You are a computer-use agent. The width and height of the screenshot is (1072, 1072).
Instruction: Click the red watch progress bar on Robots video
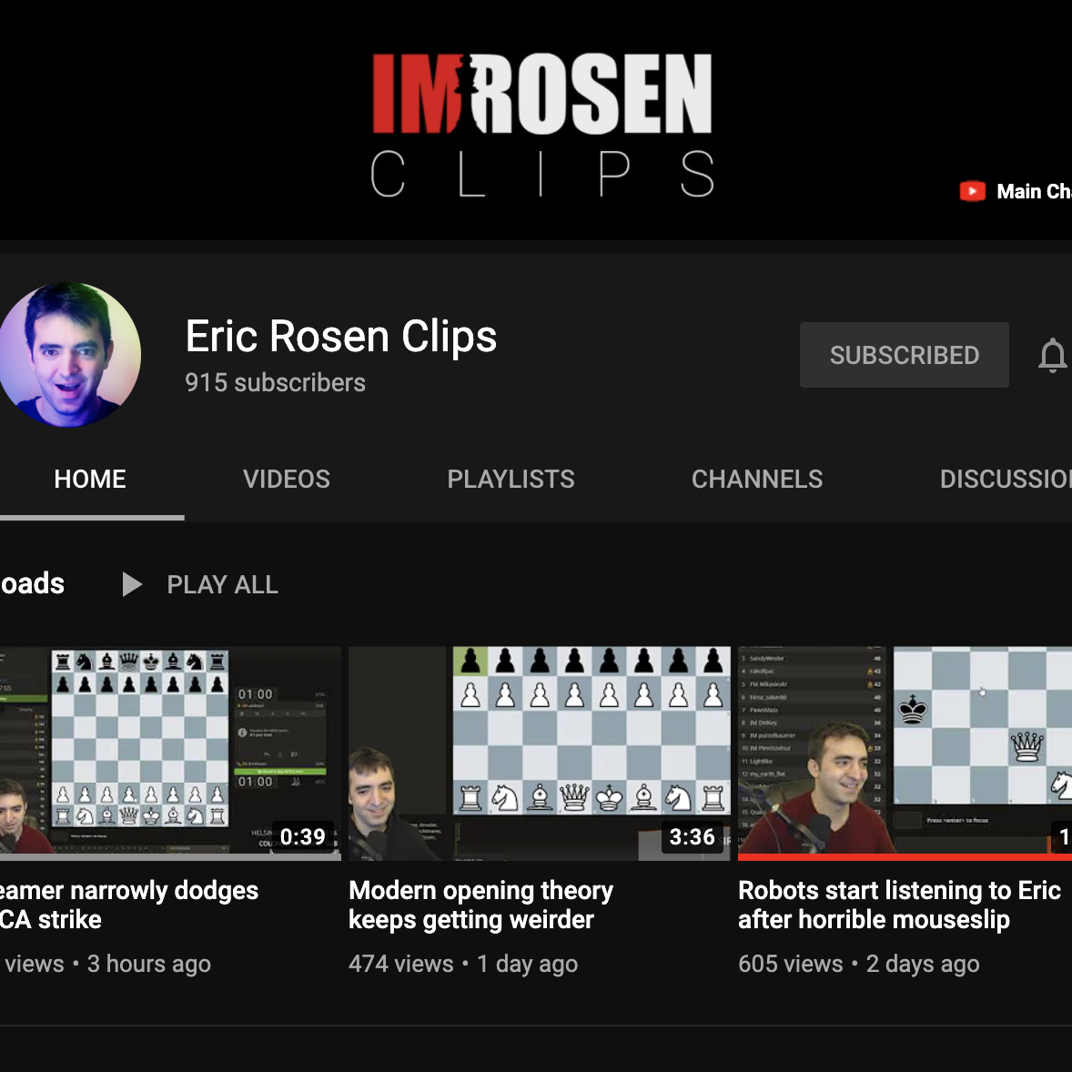[905, 857]
